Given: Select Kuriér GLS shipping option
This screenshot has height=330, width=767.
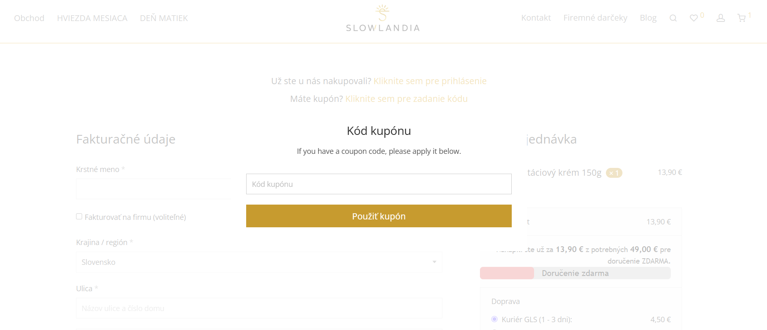Looking at the screenshot, I should [x=494, y=319].
